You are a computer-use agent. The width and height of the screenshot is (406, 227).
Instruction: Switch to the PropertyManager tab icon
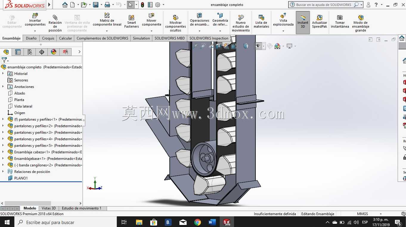[x=18, y=52]
